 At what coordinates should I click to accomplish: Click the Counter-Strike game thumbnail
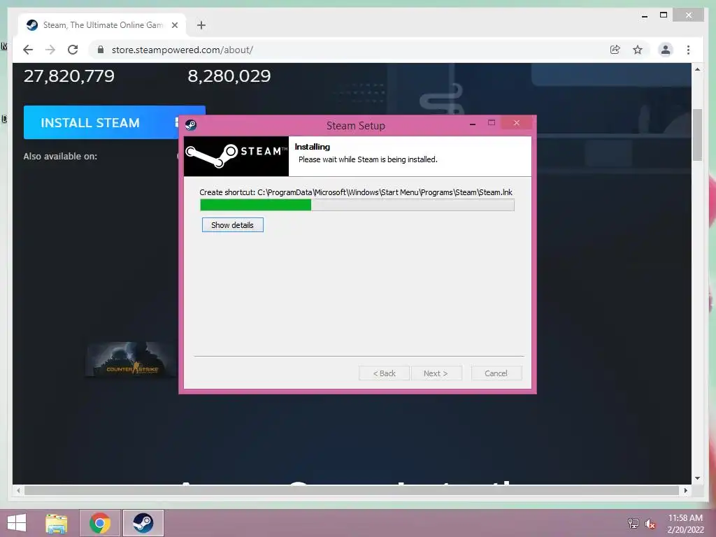tap(131, 359)
